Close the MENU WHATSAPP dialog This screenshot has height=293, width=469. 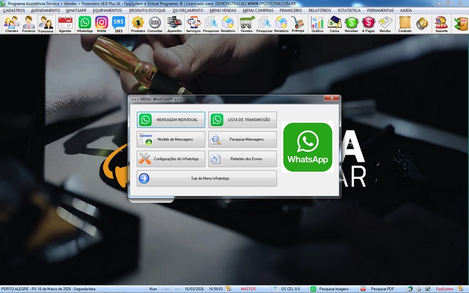pos(332,98)
